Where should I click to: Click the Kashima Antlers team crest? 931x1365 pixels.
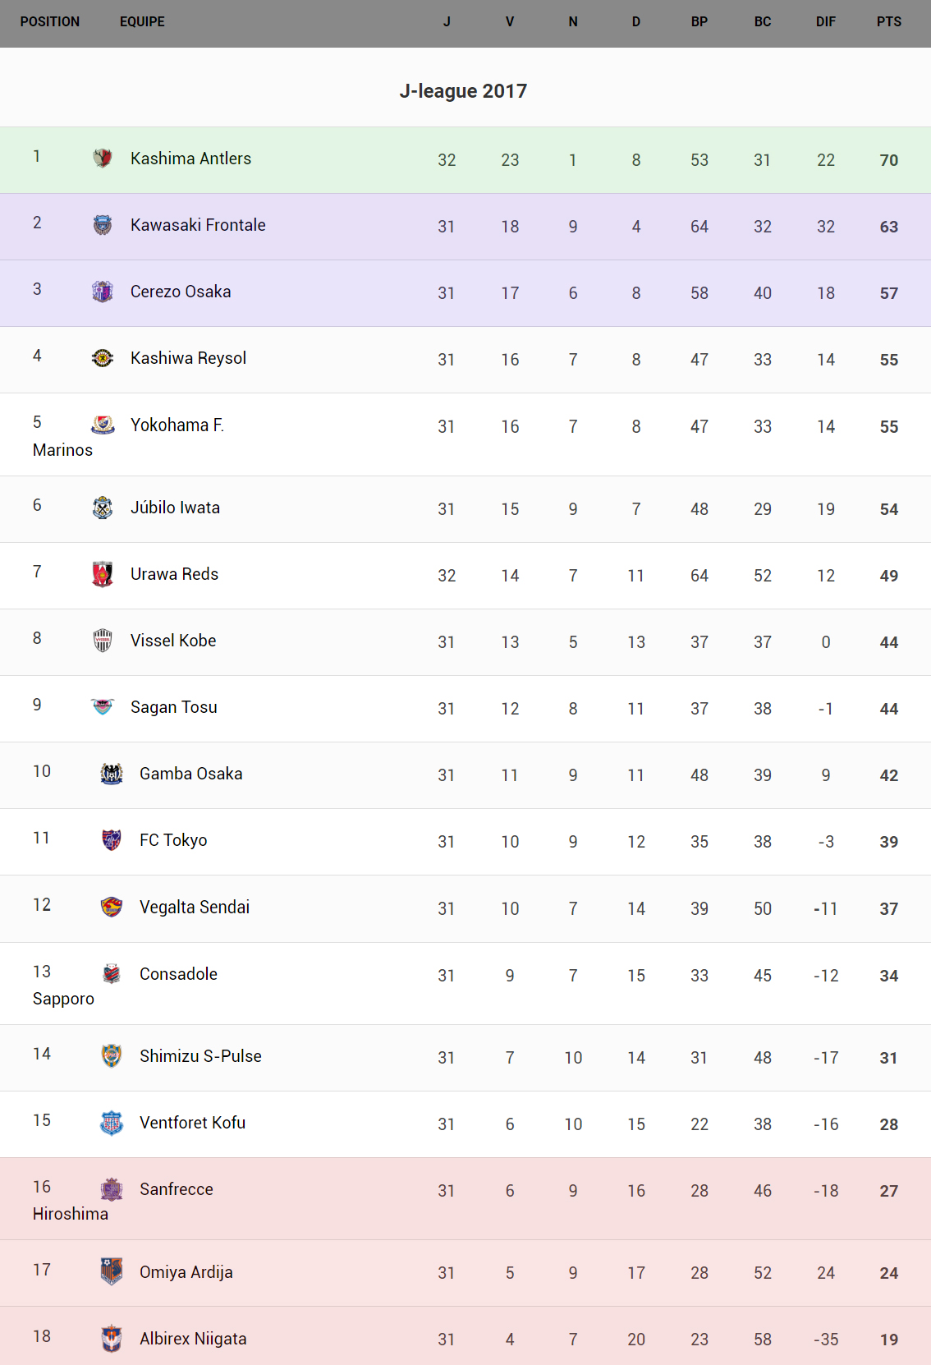click(x=103, y=158)
